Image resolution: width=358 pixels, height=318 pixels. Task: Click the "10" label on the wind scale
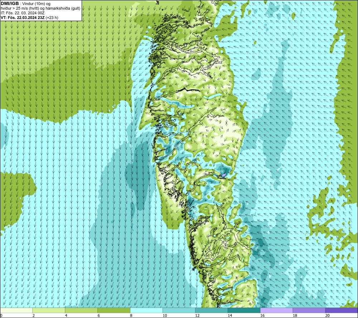point(165,316)
